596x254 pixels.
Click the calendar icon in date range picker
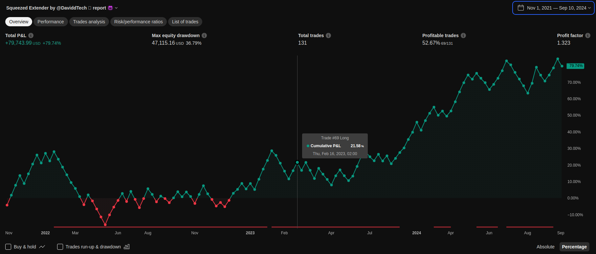pos(521,8)
